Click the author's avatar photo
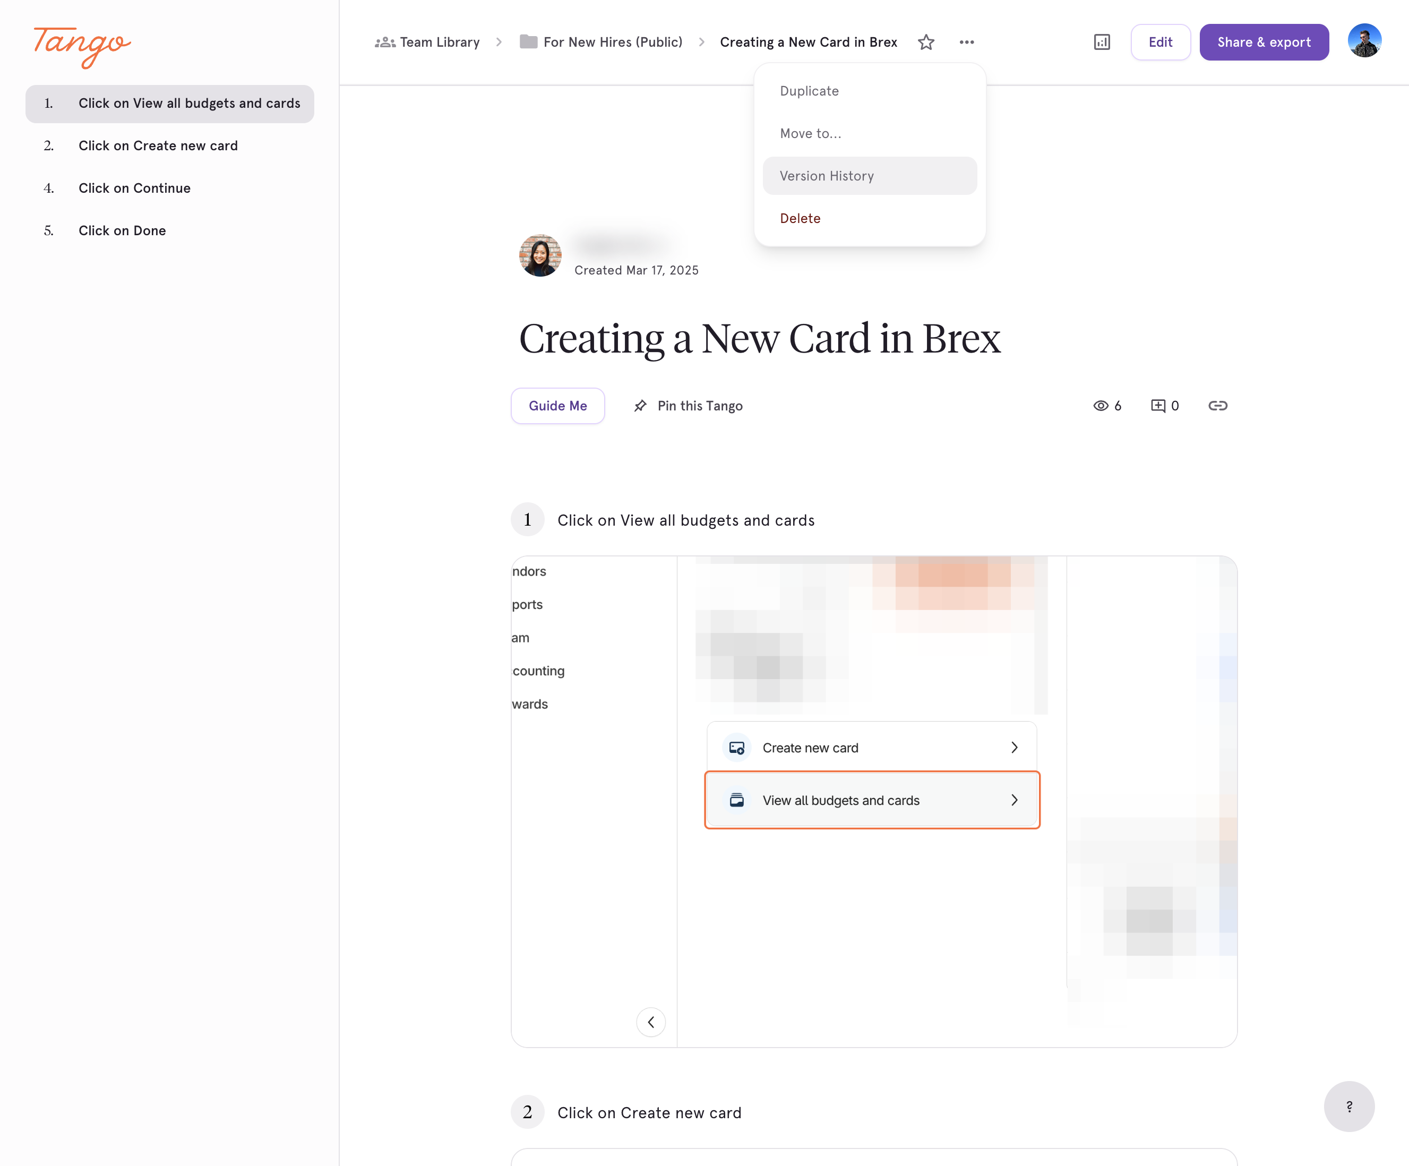 pos(540,255)
